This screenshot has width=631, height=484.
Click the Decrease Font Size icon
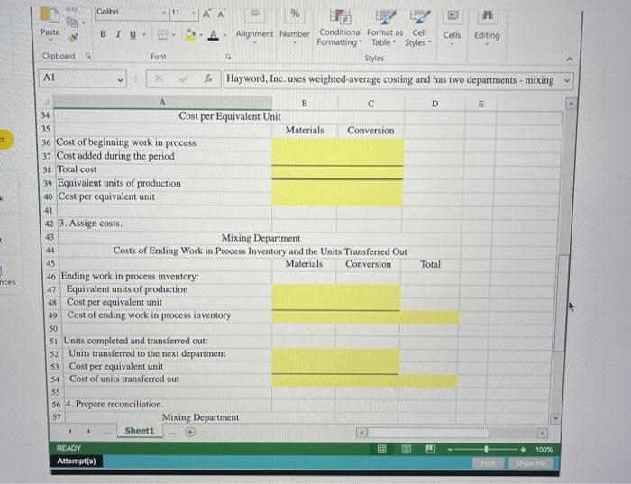click(x=221, y=14)
